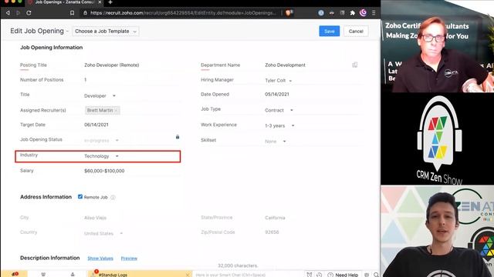Click the Zip/Postal Code field 92656
Image resolution: width=494 pixels, height=277 pixels.
click(x=313, y=232)
